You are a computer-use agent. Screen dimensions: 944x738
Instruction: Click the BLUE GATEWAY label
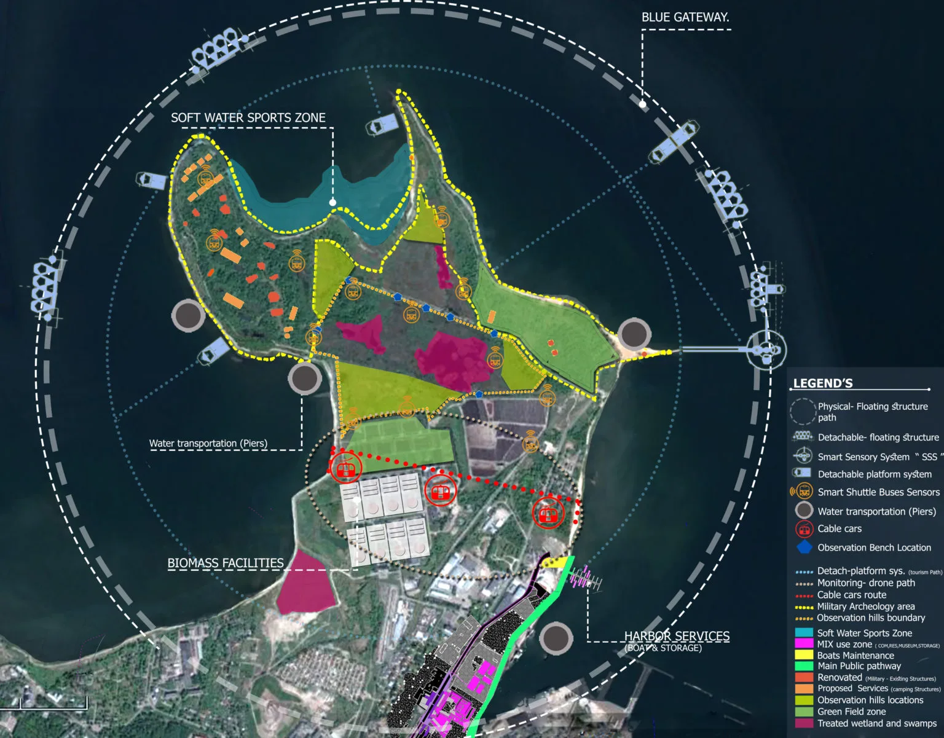[685, 18]
